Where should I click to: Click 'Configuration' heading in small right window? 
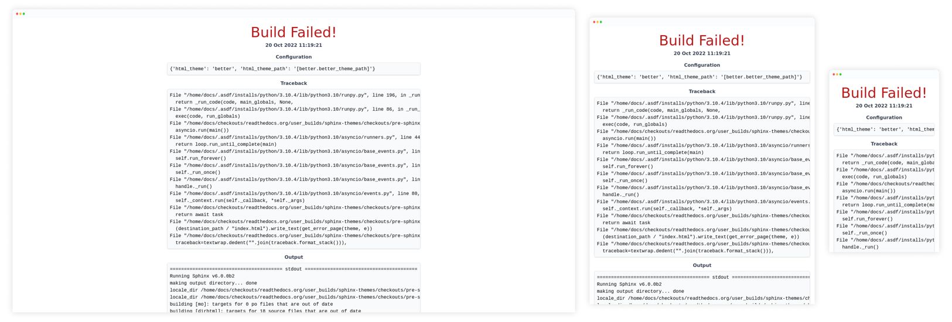pos(884,118)
